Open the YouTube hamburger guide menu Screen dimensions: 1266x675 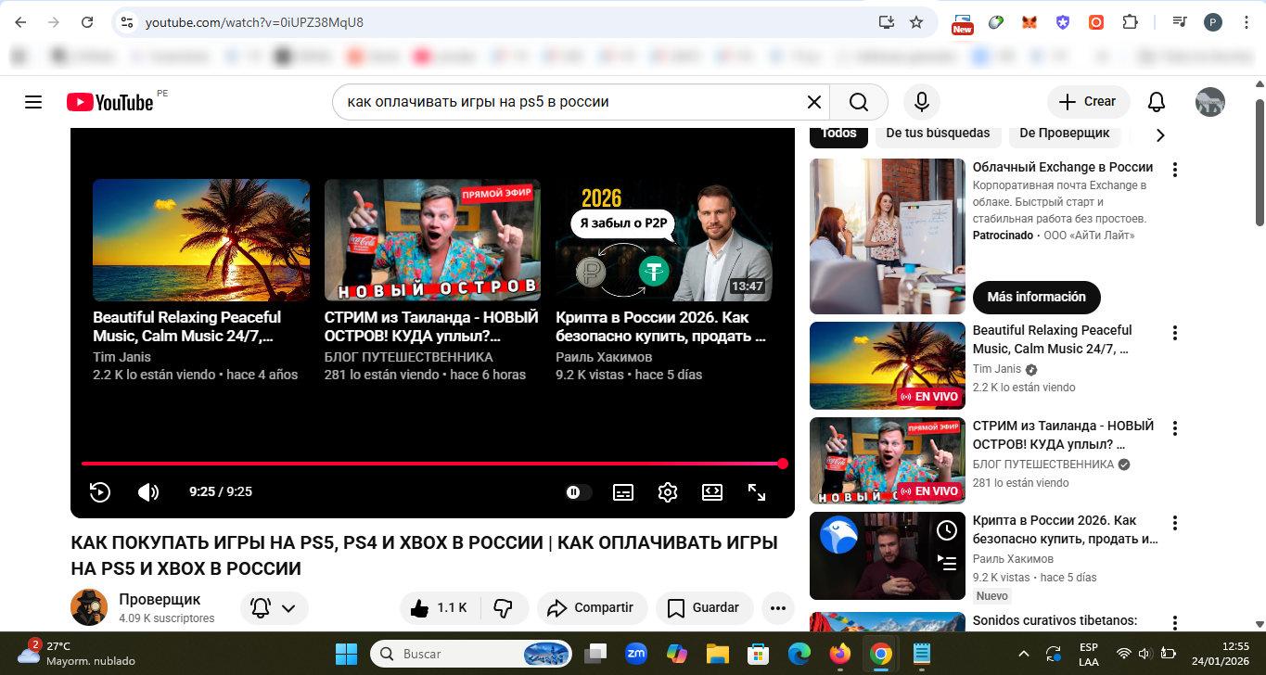33,102
